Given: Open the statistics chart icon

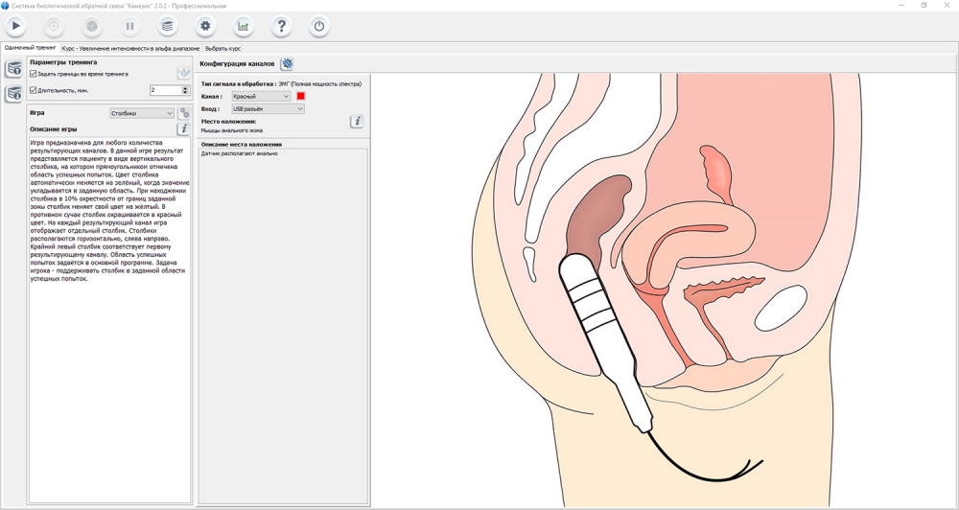Looking at the screenshot, I should 243,26.
